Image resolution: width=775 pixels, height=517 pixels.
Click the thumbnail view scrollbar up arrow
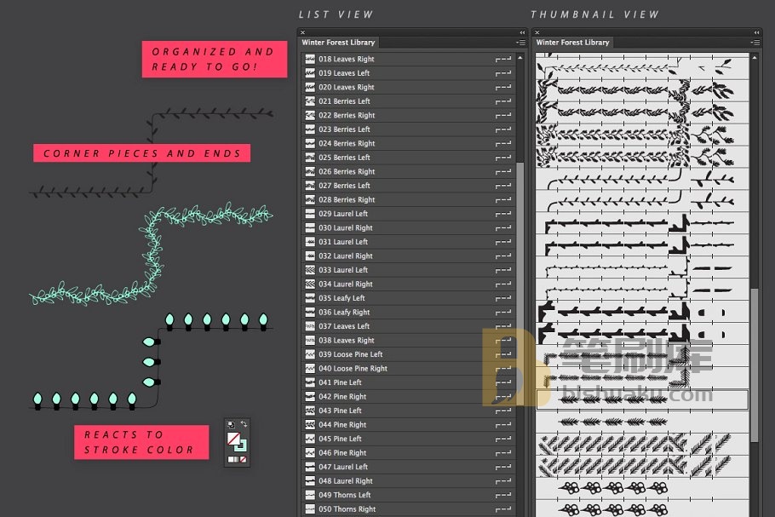(x=755, y=58)
